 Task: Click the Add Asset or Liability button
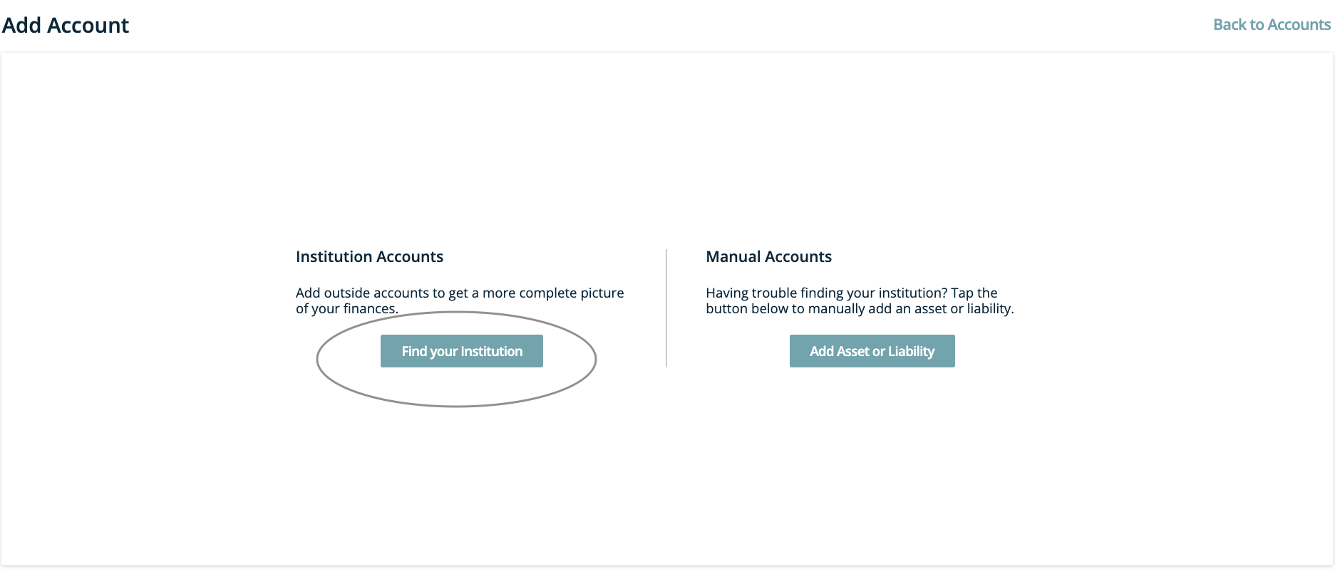[x=872, y=351]
